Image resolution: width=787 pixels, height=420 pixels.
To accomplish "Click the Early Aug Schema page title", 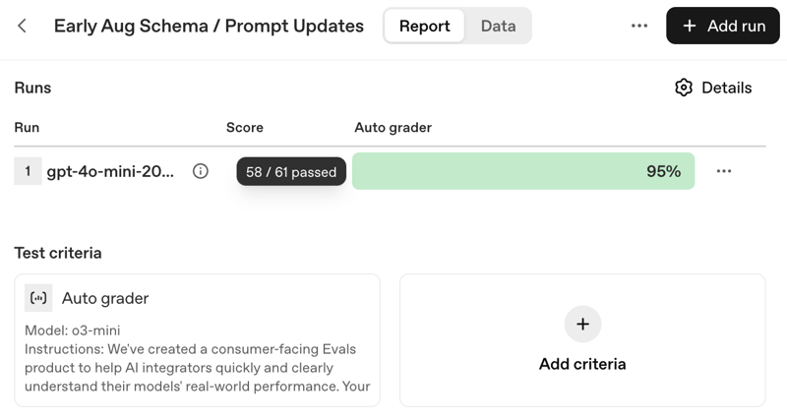I will click(209, 26).
